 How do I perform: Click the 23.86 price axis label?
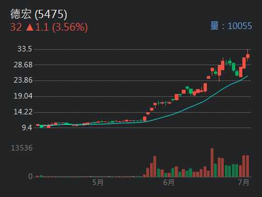click(x=23, y=80)
